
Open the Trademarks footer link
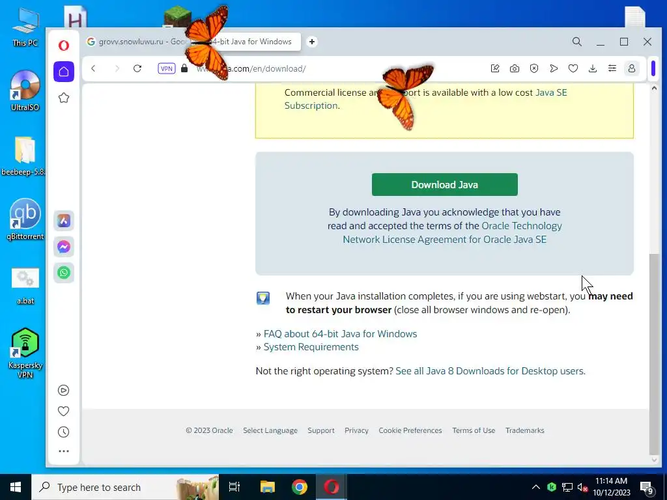[x=524, y=430]
